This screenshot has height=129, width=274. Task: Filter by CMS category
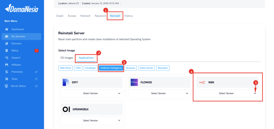(x=78, y=68)
